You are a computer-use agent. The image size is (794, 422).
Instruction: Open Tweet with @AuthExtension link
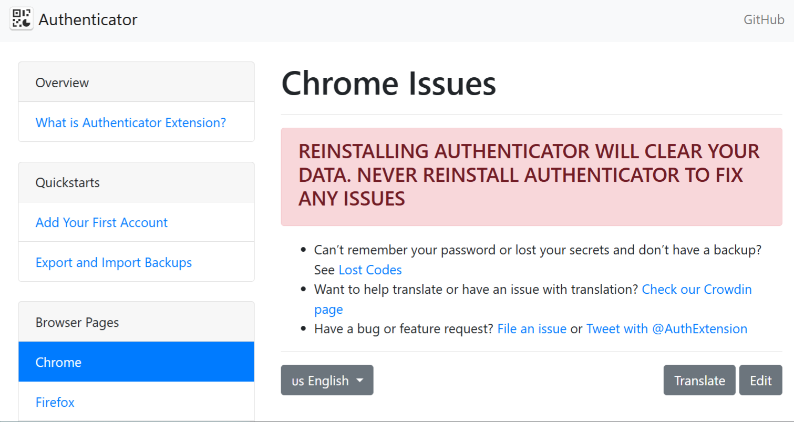pos(666,329)
